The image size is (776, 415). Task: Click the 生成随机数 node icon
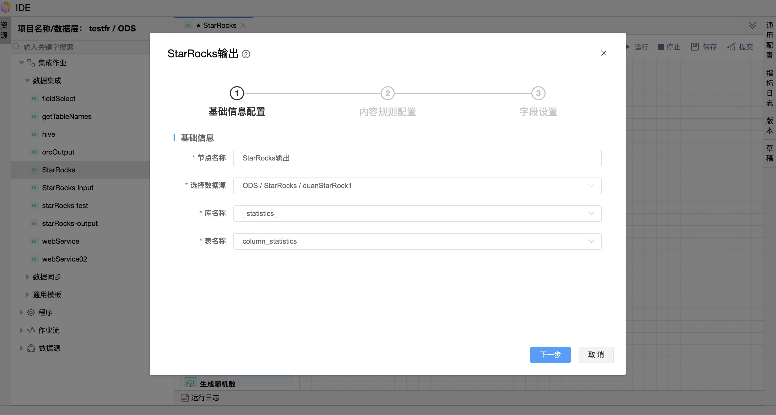pyautogui.click(x=190, y=383)
